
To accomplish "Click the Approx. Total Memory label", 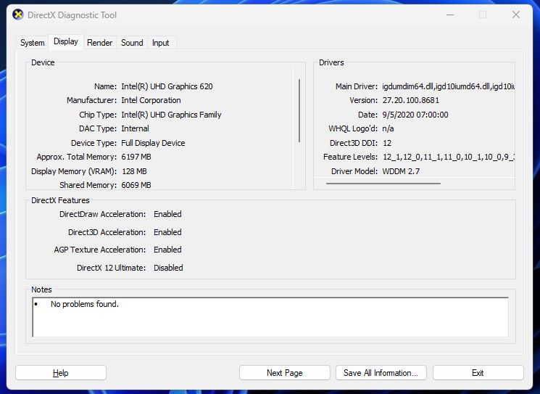I will (76, 157).
